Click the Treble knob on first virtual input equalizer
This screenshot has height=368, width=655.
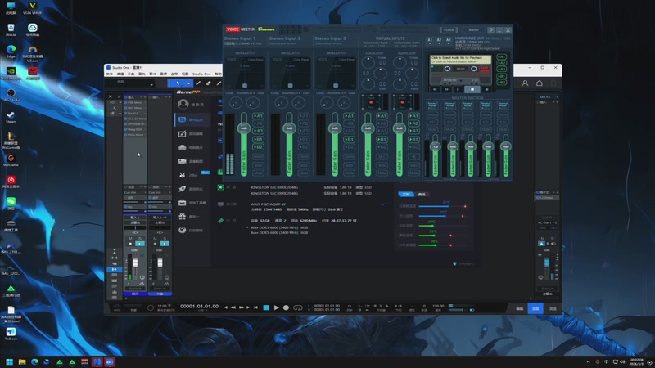click(x=368, y=63)
